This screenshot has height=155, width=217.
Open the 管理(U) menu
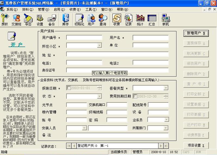coord(44,10)
